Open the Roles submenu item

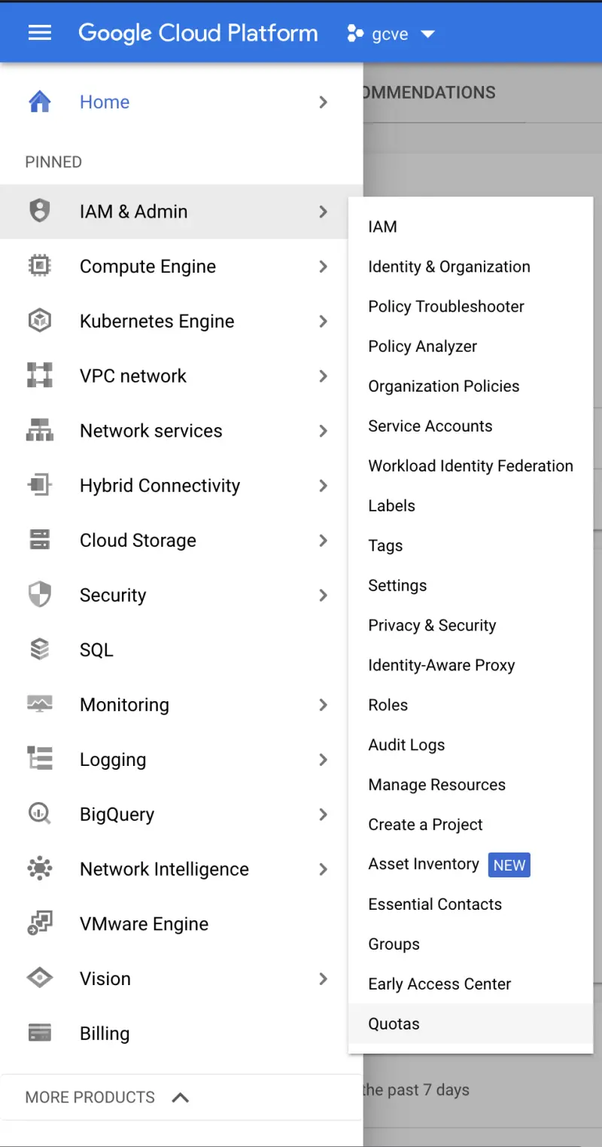[x=388, y=705]
